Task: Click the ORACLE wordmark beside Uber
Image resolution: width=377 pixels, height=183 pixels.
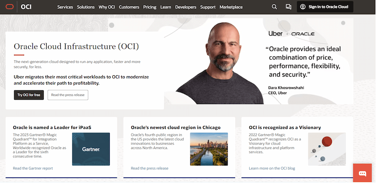Action: tap(303, 34)
